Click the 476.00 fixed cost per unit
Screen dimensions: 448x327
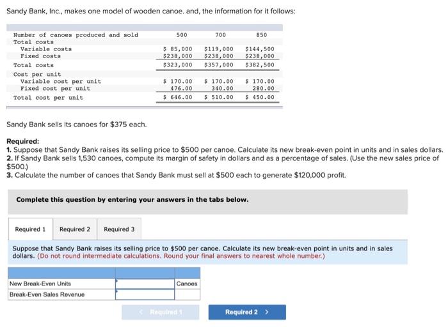click(x=181, y=88)
